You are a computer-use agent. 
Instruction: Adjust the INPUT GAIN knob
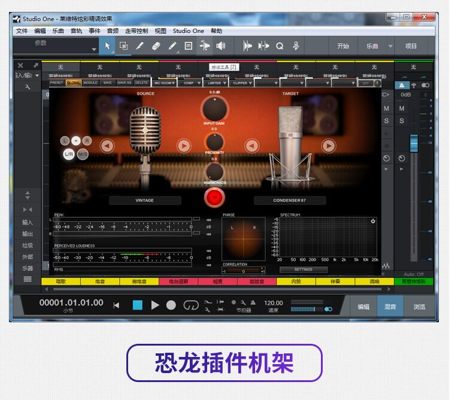click(x=214, y=109)
